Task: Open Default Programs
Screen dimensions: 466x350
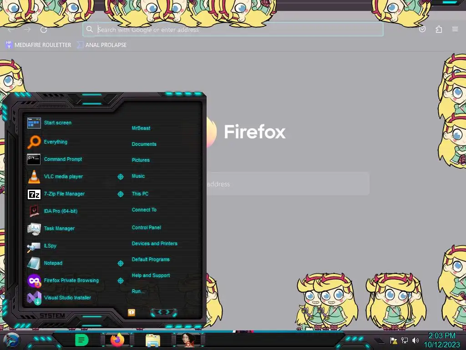Action: [x=151, y=259]
